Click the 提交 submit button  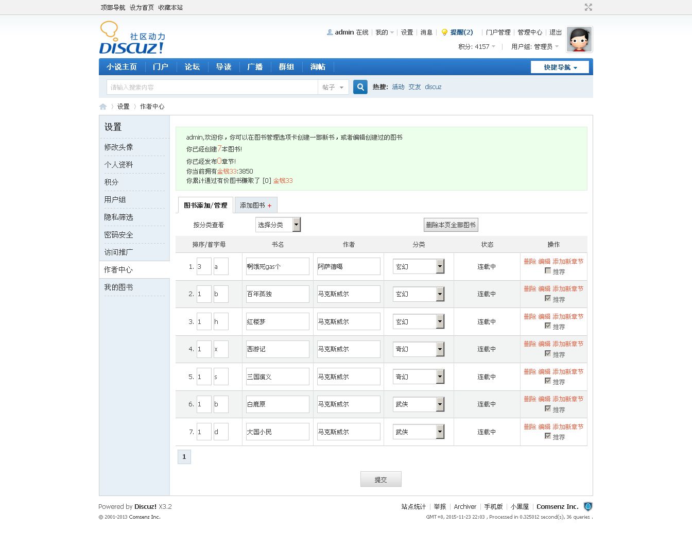tap(380, 480)
